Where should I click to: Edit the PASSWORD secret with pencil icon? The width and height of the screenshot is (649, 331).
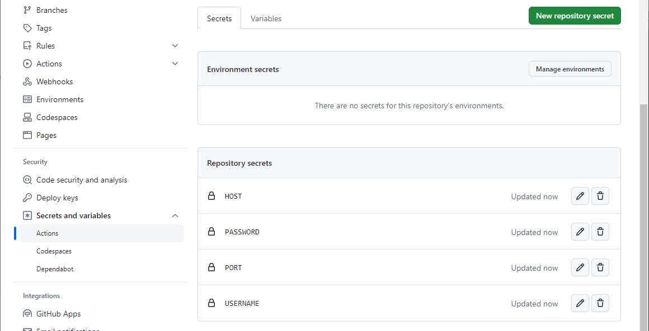[x=580, y=232]
